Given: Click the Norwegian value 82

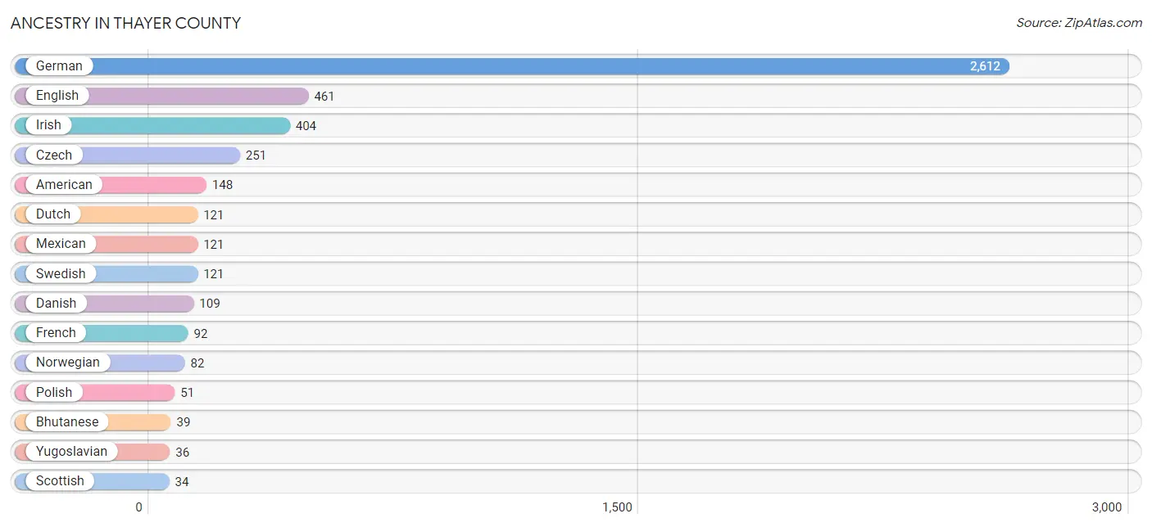Looking at the screenshot, I should pyautogui.click(x=197, y=363).
